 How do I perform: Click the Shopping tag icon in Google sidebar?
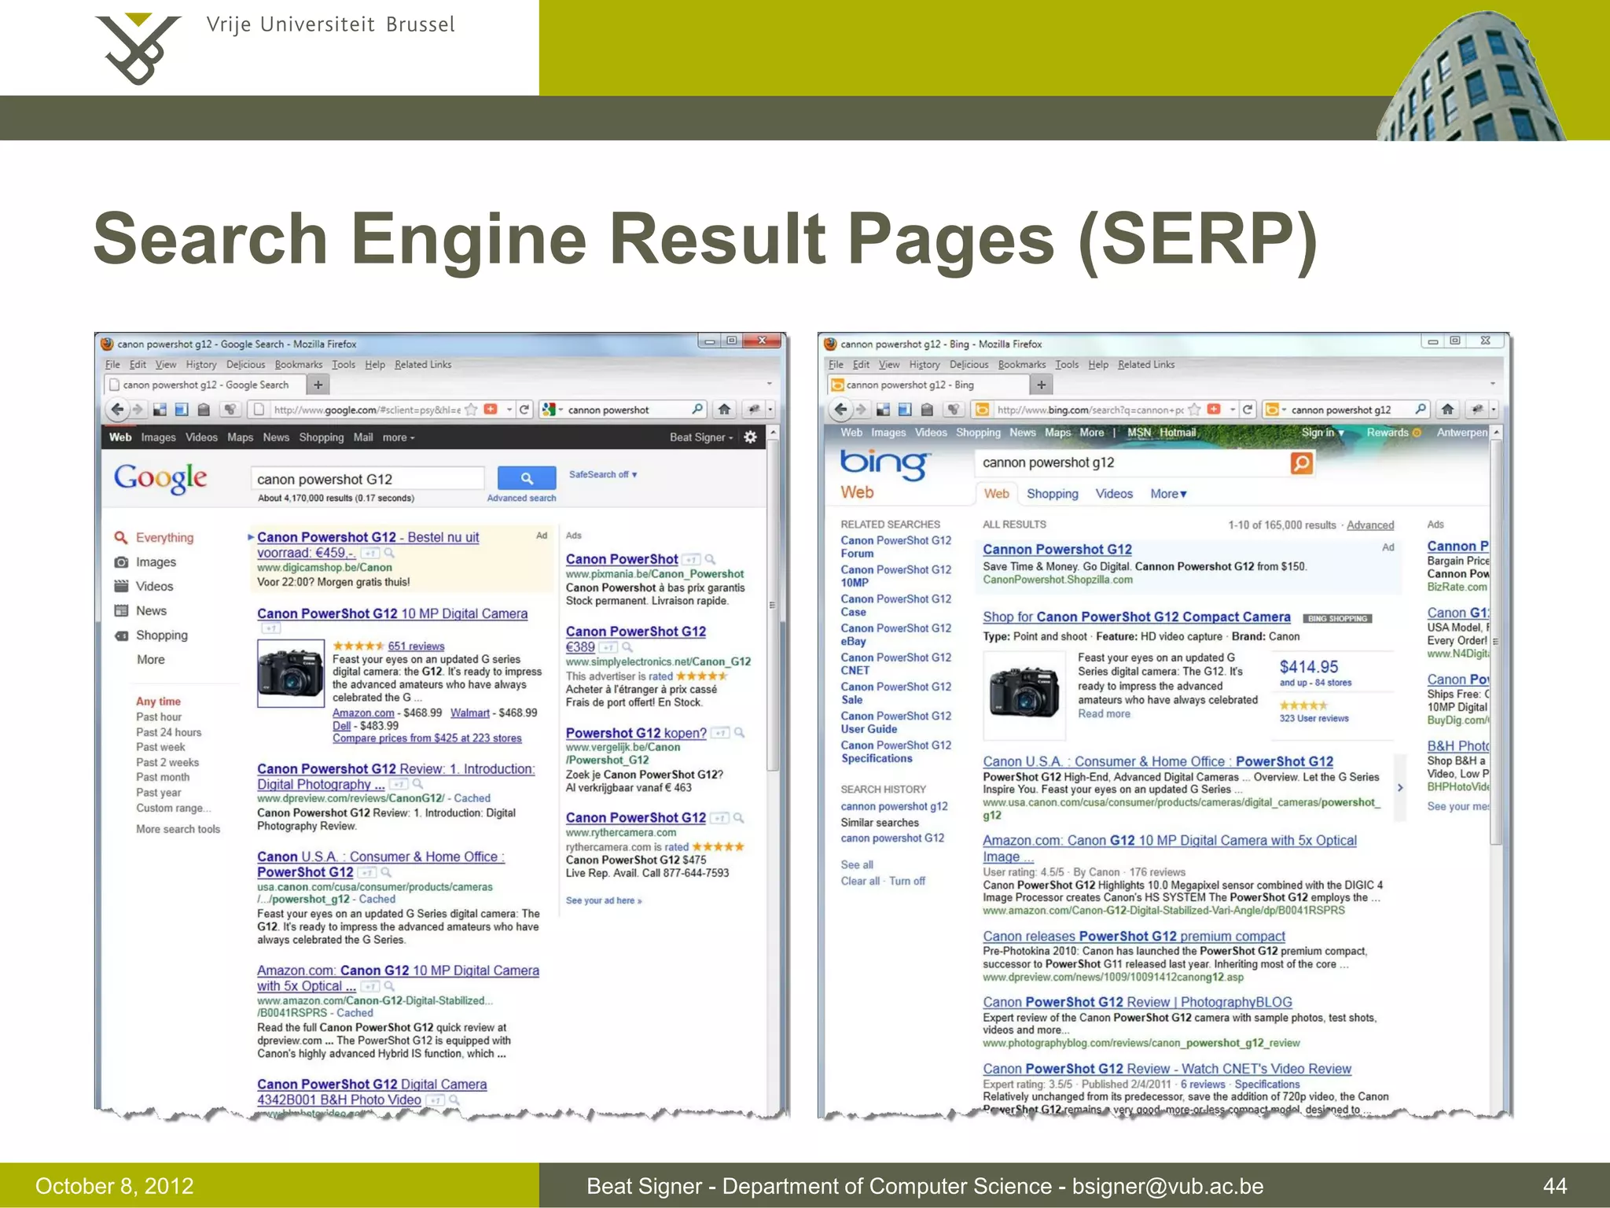tap(121, 635)
